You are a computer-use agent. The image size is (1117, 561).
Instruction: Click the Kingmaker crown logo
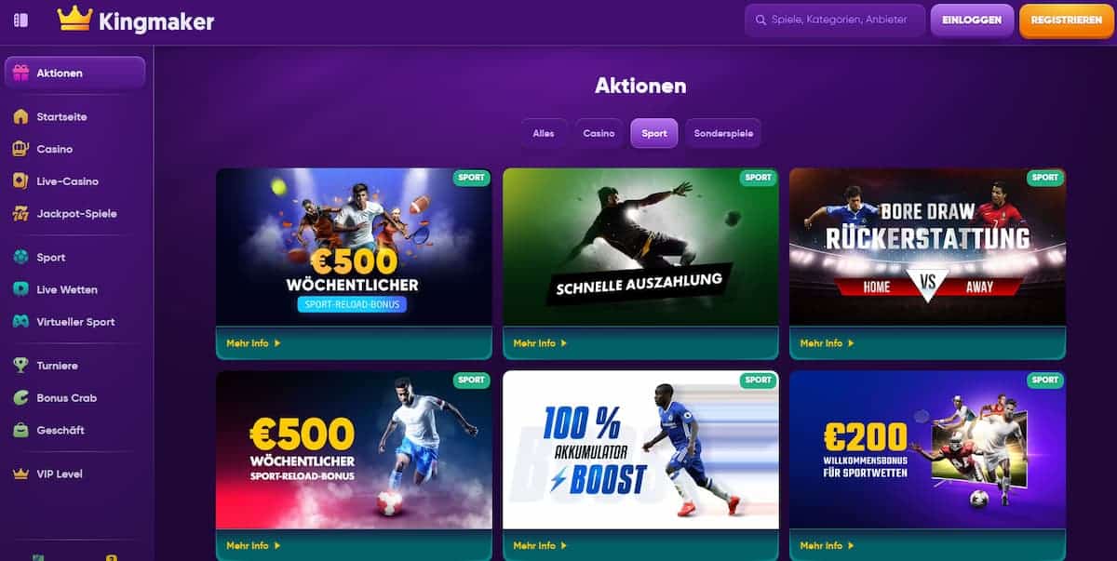[74, 19]
